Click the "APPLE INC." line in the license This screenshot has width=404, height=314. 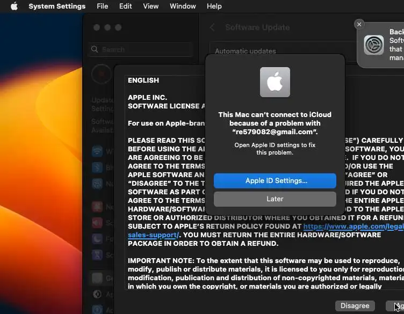click(147, 98)
